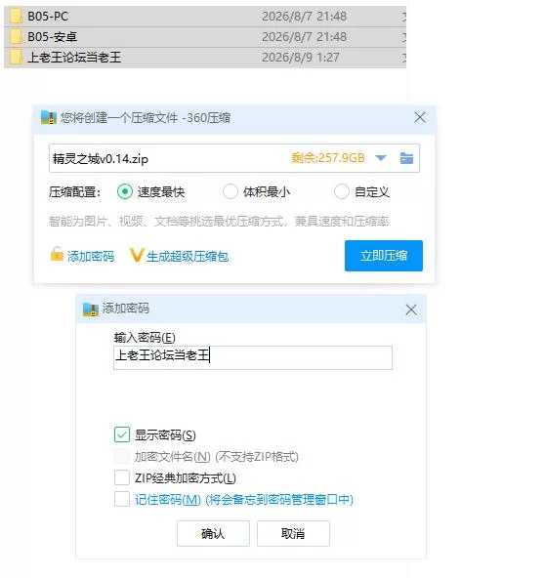Confirm password with 确认 button
545x578 pixels.
(213, 533)
